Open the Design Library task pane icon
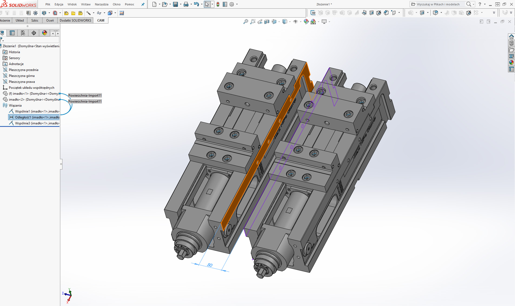The width and height of the screenshot is (515, 306). tap(511, 43)
